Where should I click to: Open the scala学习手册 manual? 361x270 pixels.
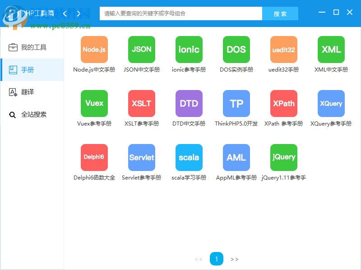pos(189,157)
